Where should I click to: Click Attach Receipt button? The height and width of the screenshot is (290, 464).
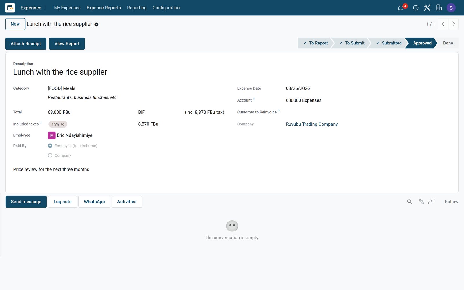click(x=26, y=43)
